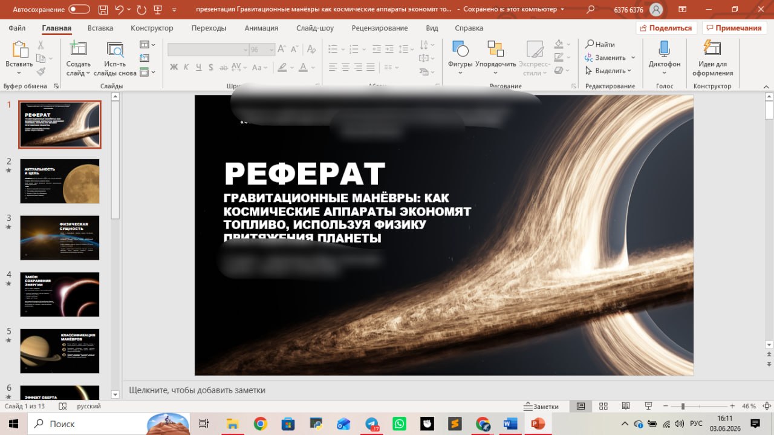Image resolution: width=774 pixels, height=435 pixels.
Task: Collapse the ribbon with the chevron
Action: click(765, 87)
